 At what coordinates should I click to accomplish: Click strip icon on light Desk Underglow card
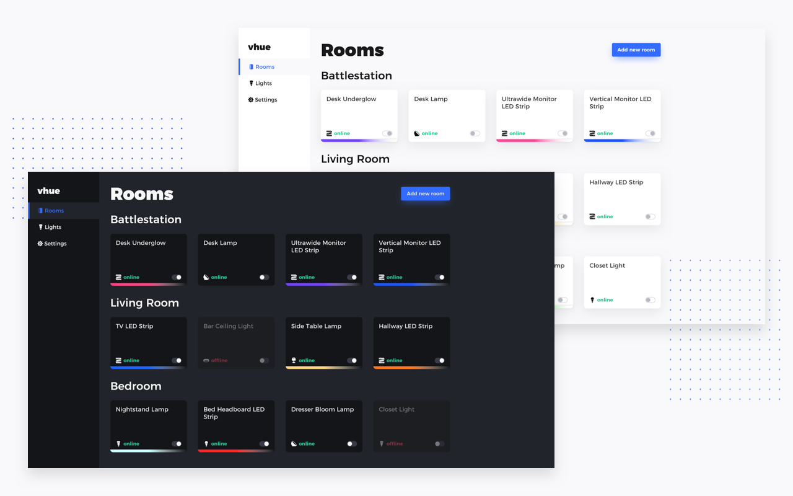coord(330,133)
